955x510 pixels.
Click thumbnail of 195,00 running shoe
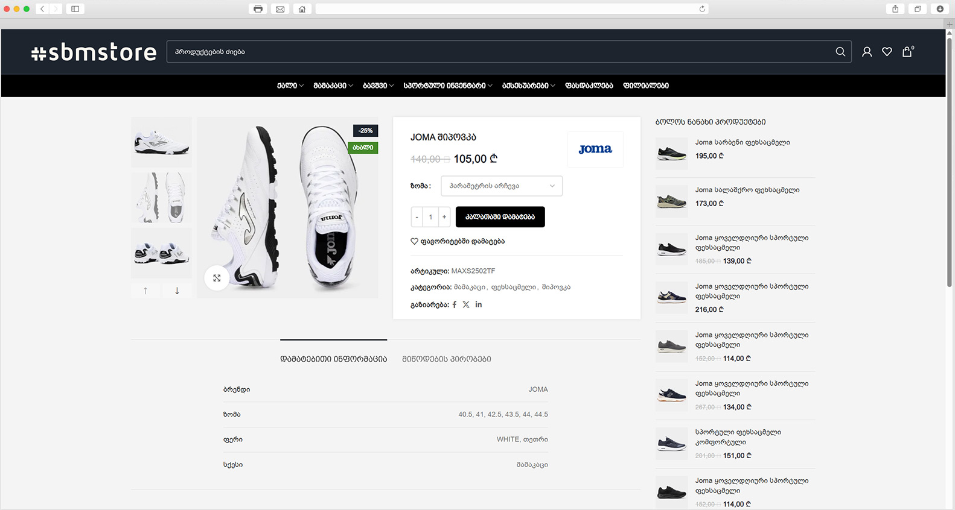[672, 153]
